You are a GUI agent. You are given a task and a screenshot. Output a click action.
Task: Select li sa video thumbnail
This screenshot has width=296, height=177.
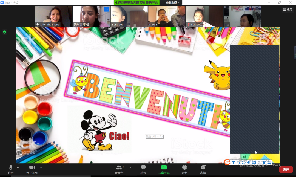pyautogui.click(x=242, y=16)
